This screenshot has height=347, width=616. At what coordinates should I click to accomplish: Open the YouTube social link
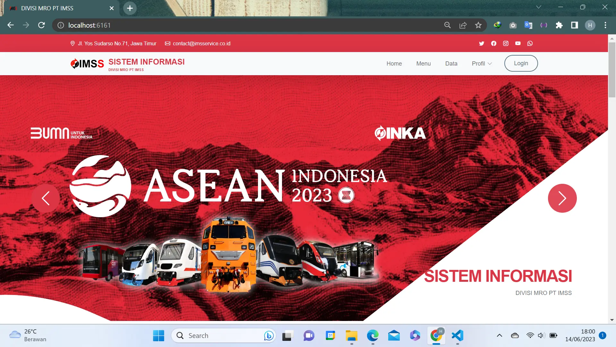tap(518, 43)
